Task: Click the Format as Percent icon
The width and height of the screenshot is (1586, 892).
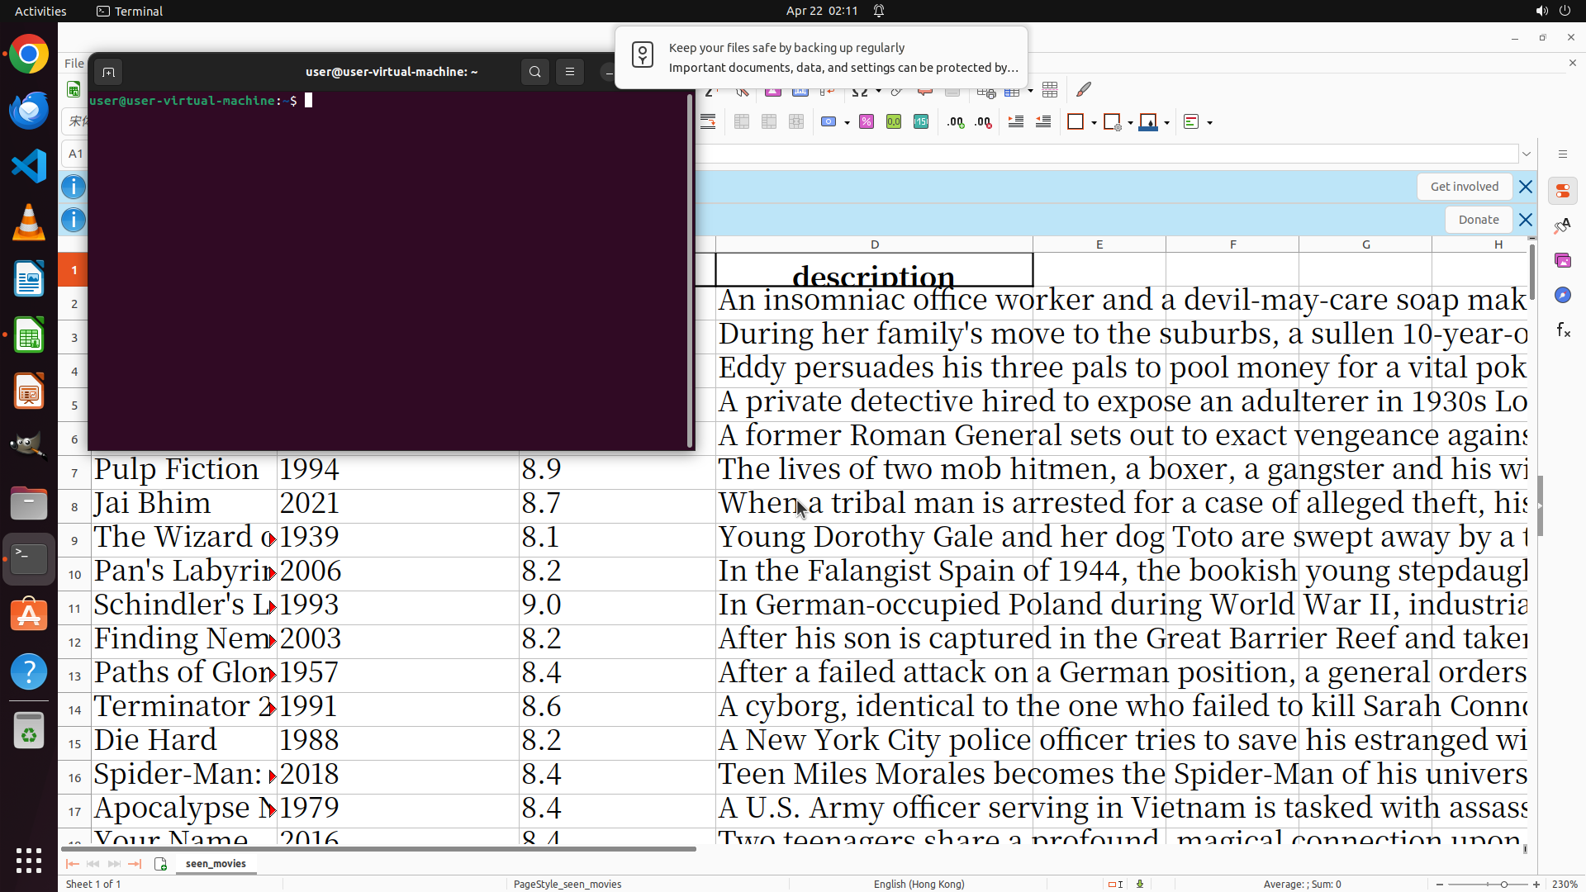Action: [867, 122]
